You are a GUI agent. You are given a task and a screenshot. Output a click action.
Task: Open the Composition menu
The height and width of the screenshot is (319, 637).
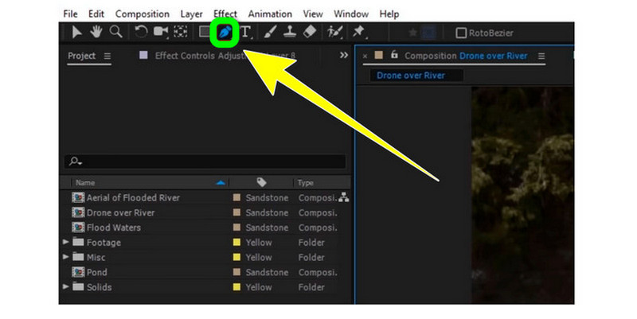point(143,14)
